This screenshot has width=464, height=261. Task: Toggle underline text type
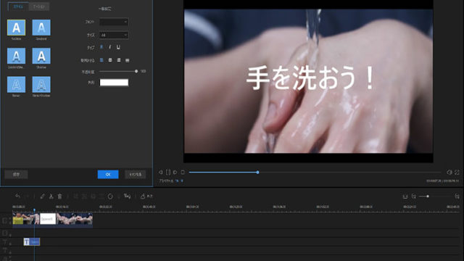click(118, 47)
